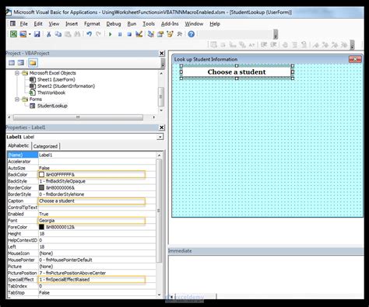
Task: Switch to the Alphabetic properties tab
Action: click(x=19, y=145)
